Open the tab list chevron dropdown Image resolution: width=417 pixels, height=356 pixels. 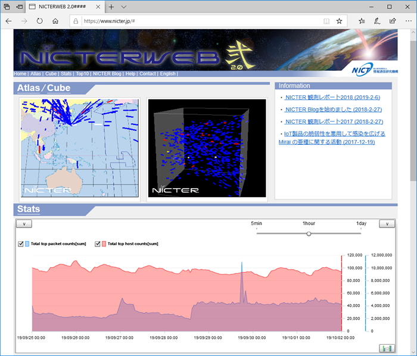(123, 7)
